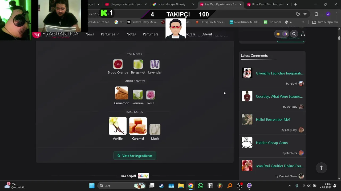Screen dimensions: 341x191
Task: Open the Givenchy Launches Inséparable comment link
Action: pos(279,73)
